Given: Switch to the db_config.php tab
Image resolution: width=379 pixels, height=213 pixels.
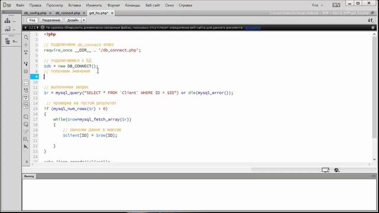Looking at the screenshot, I should [x=36, y=13].
